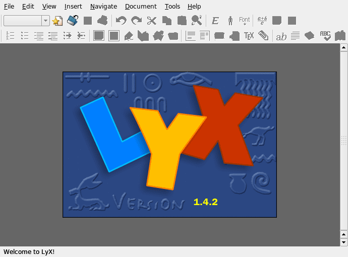Click the open-book icon at toolbar end
Screen dimensions: 348x257
point(340,36)
